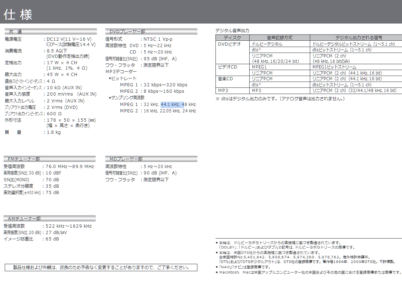The width and height of the screenshot is (402, 289).
Task: Click the ディスク column header
Action: pos(233,37)
